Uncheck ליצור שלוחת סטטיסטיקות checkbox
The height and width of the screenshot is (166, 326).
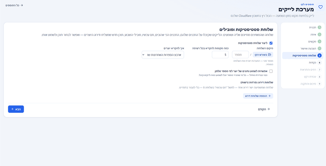[x=271, y=43]
